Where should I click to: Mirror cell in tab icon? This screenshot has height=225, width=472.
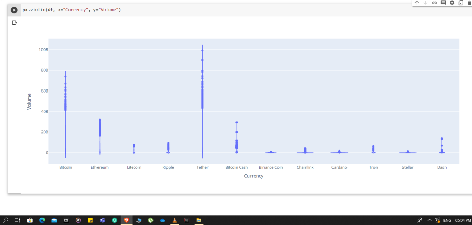tap(461, 3)
